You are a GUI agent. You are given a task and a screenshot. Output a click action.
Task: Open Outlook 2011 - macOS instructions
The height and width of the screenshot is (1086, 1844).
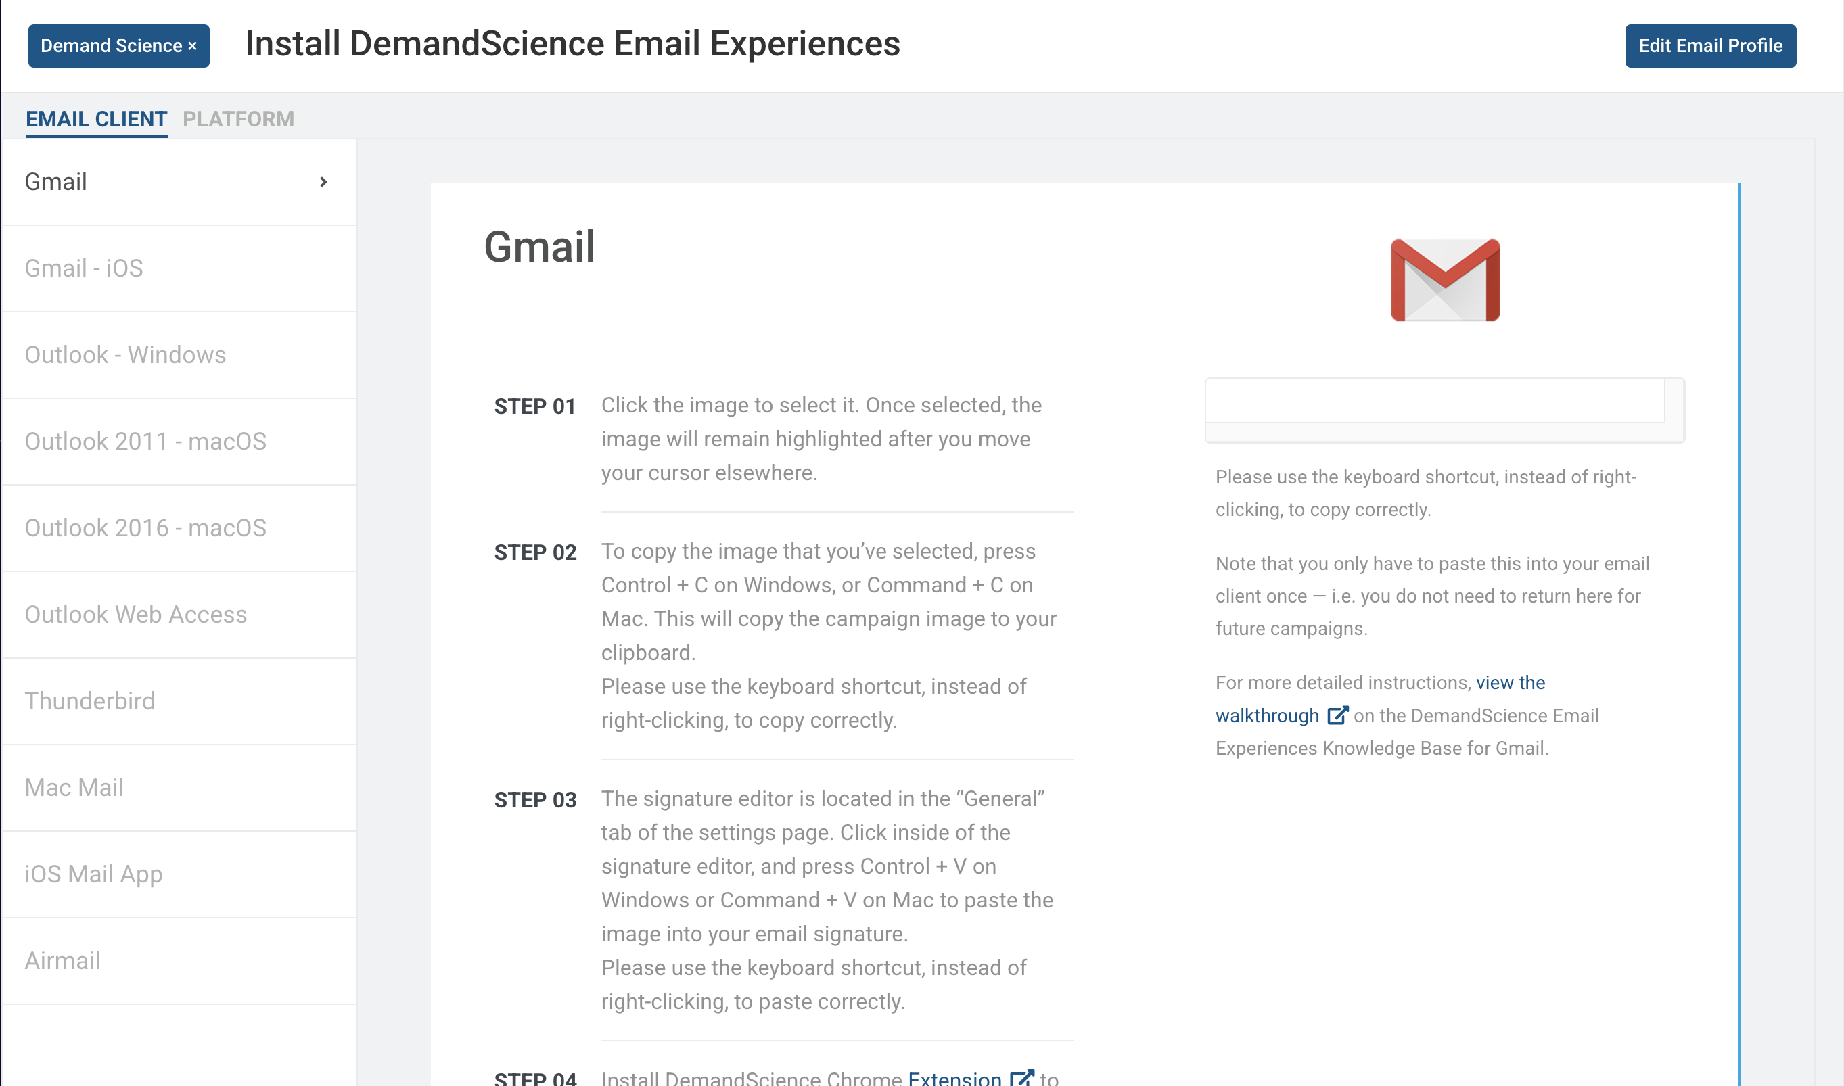point(179,442)
